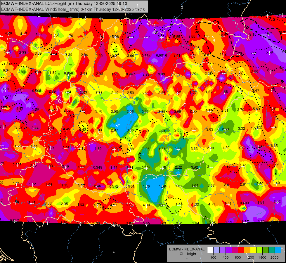Click the wind shear value '0.726'
The width and height of the screenshot is (286, 263).
[x=146, y=37]
